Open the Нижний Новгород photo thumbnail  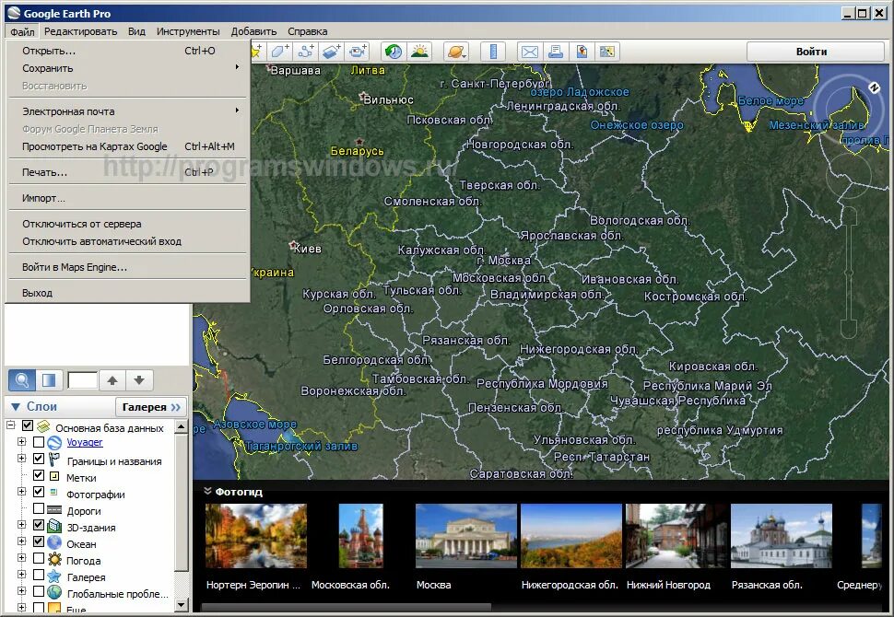(675, 536)
